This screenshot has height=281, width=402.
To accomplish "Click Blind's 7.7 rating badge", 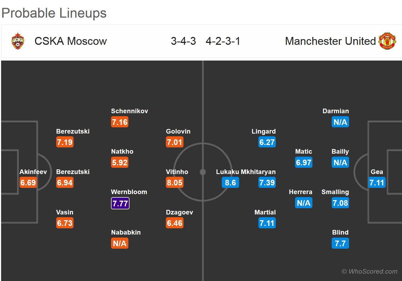I will click(x=340, y=243).
